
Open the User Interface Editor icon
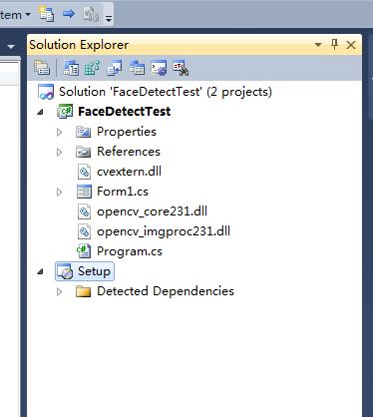pos(137,68)
